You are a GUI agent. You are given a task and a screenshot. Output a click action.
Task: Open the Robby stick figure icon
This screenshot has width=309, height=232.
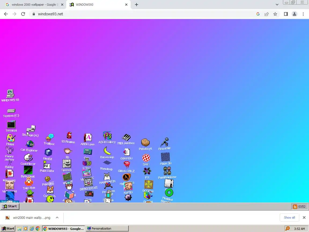[9, 163]
